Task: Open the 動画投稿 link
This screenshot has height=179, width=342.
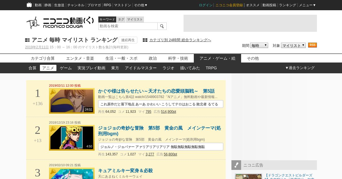Action: click(x=269, y=5)
